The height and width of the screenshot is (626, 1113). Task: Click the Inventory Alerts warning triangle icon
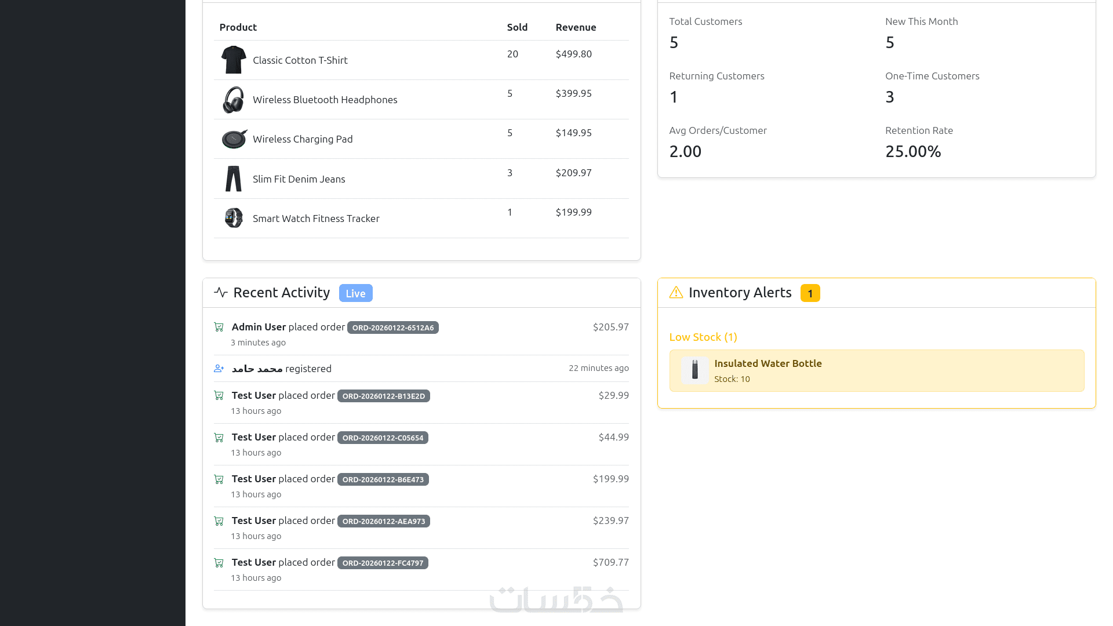(x=676, y=292)
